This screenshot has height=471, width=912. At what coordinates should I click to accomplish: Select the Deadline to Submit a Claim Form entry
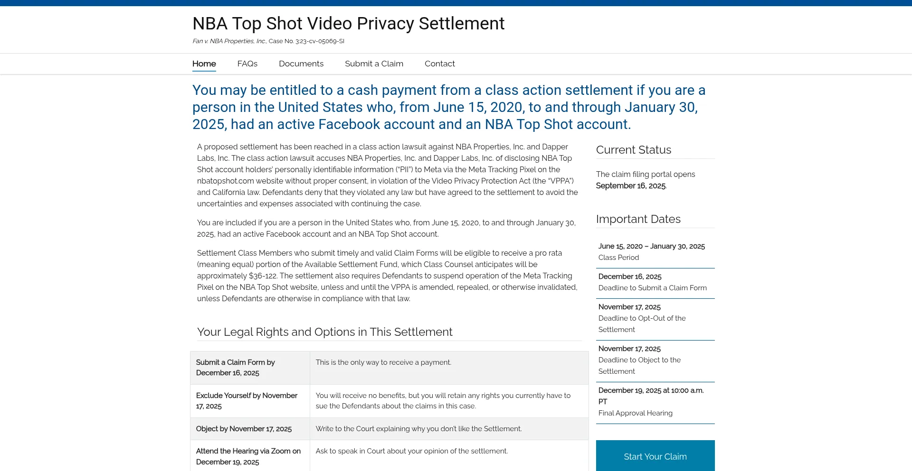point(652,282)
